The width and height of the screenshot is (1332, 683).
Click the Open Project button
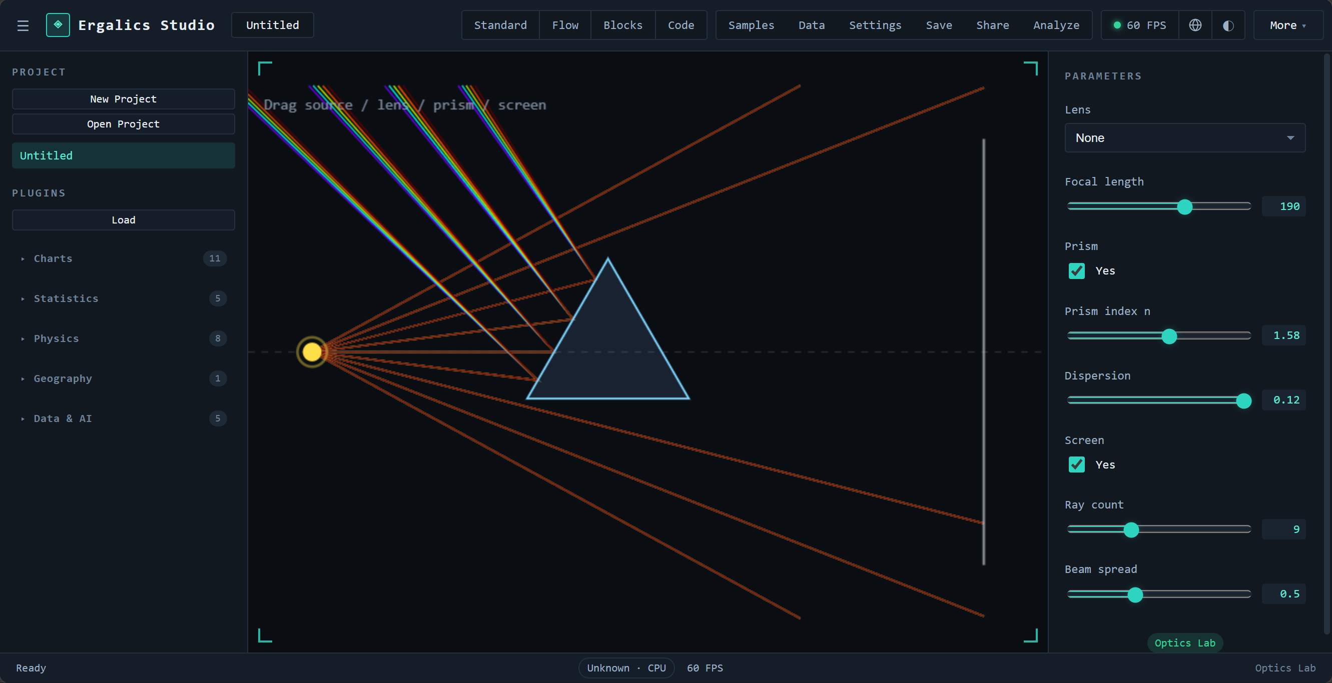click(124, 124)
